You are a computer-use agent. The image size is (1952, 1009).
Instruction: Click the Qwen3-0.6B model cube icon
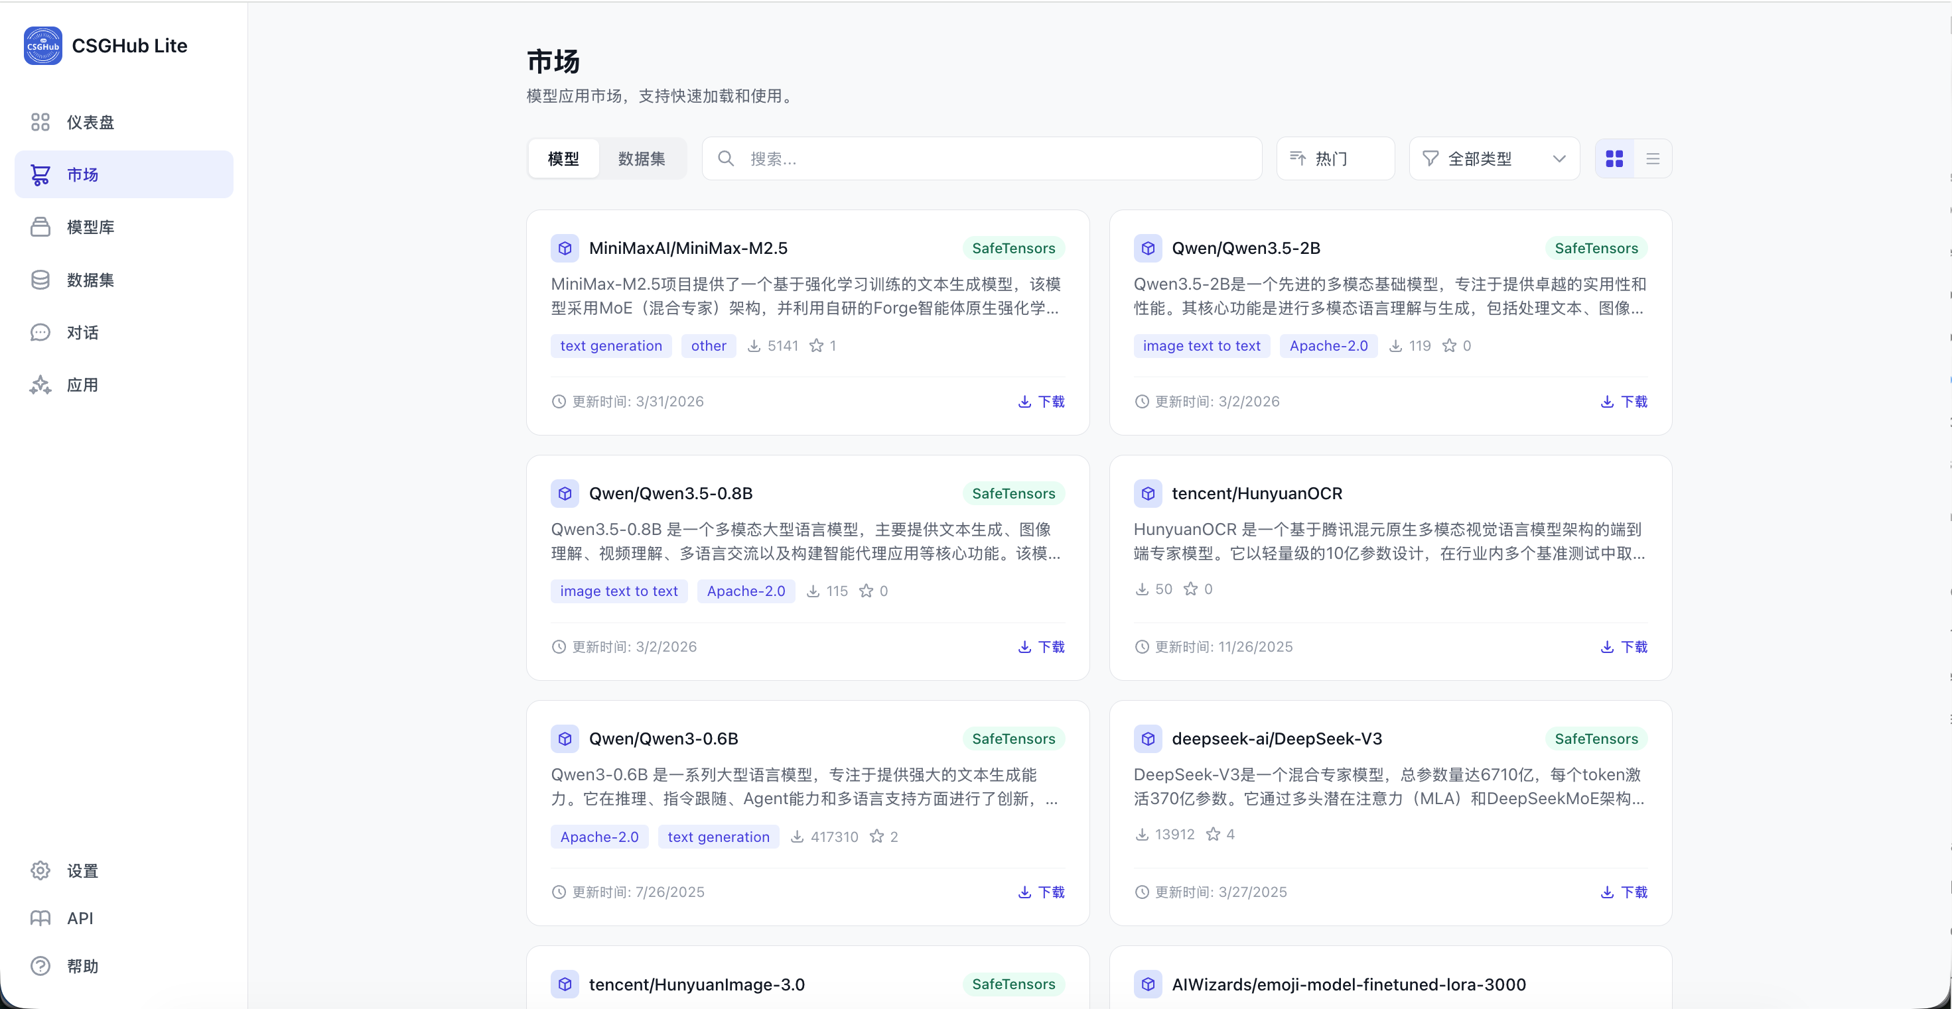565,739
